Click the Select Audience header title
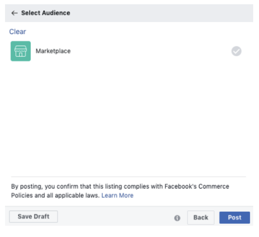This screenshot has height=237, width=259. coord(46,13)
